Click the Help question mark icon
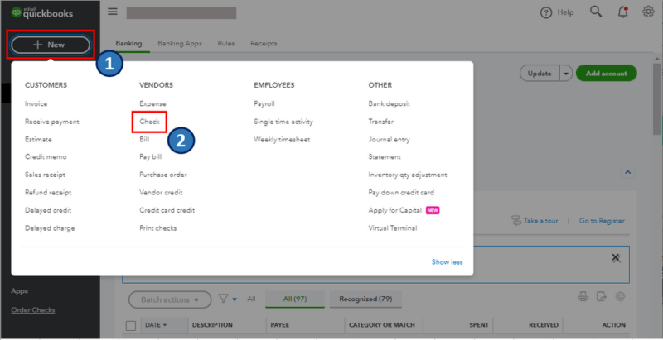663x340 pixels. tap(546, 13)
